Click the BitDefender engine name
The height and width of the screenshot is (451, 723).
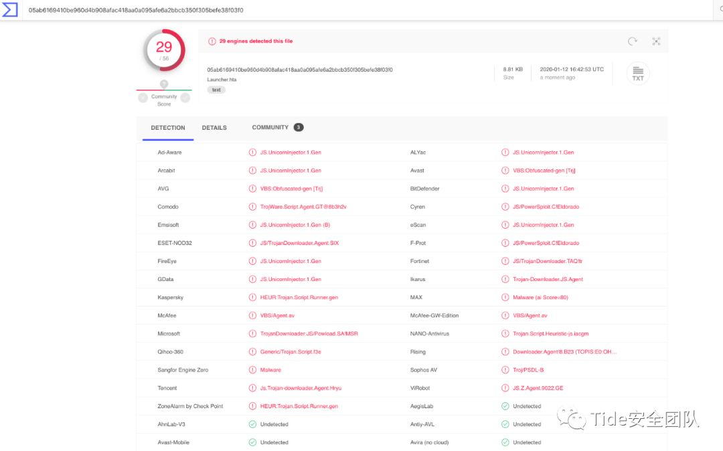coord(424,189)
